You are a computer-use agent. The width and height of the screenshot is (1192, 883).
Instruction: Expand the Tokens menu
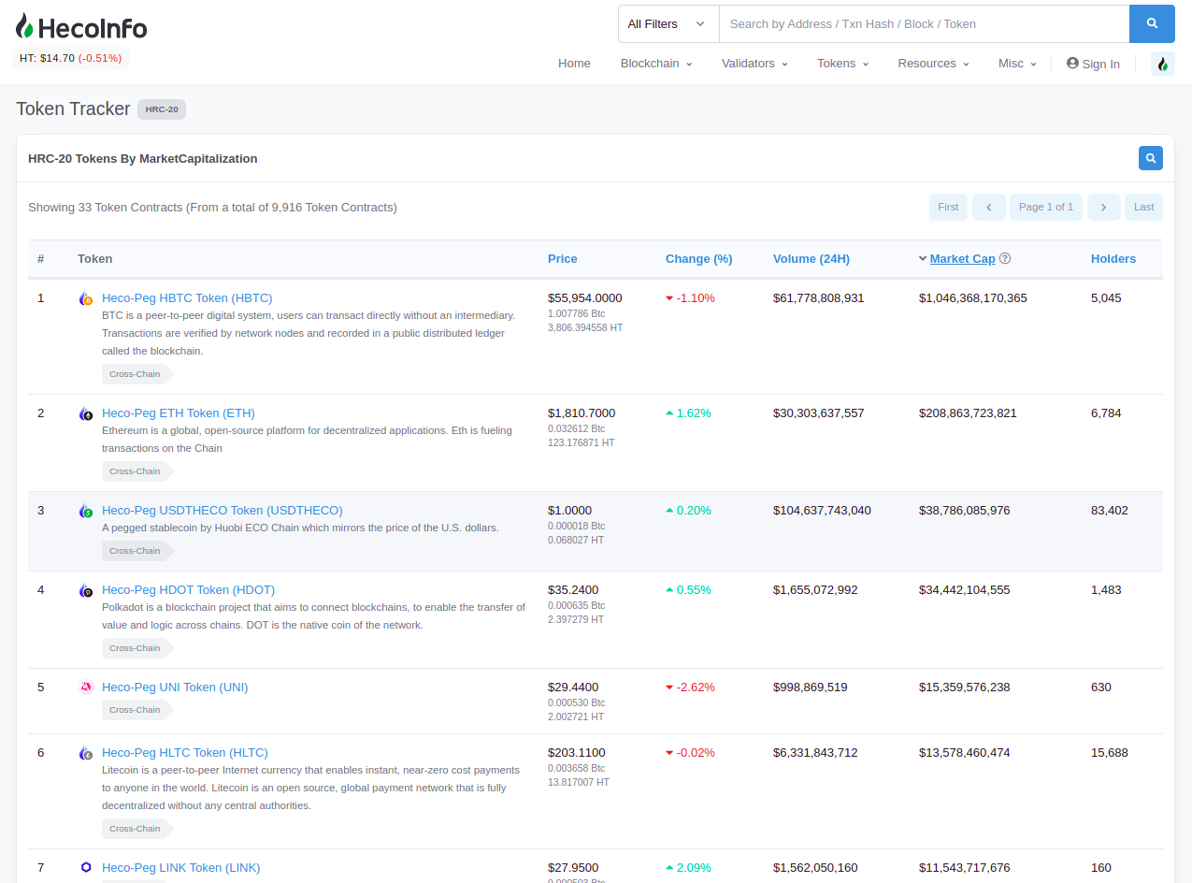point(842,64)
